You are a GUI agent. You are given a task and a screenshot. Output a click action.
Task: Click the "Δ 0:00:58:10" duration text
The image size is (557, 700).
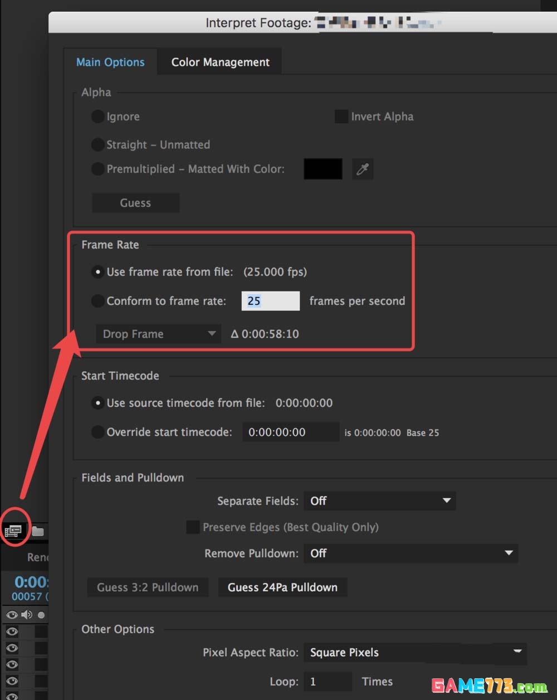[265, 334]
